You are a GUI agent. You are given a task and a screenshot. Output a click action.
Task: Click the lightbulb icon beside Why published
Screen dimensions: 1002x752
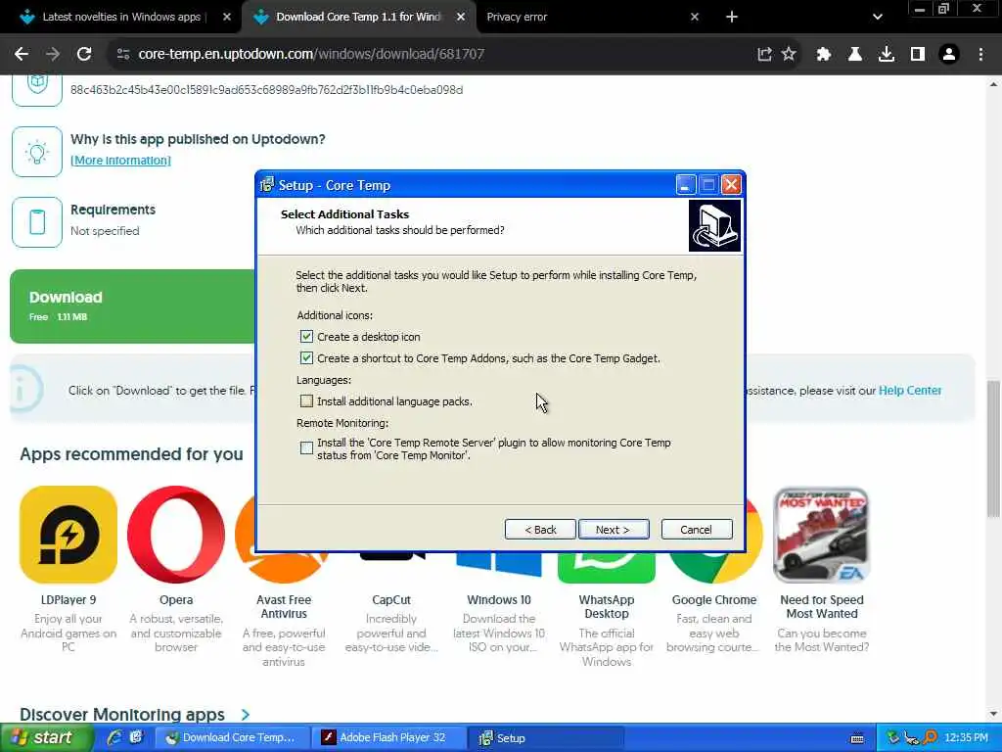pyautogui.click(x=37, y=152)
